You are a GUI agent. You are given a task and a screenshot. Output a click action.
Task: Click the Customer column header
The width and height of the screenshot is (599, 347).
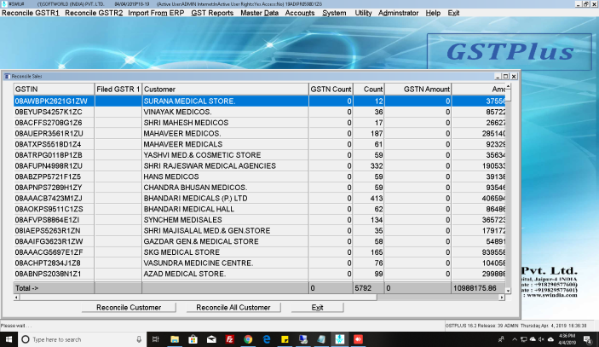[x=226, y=89]
